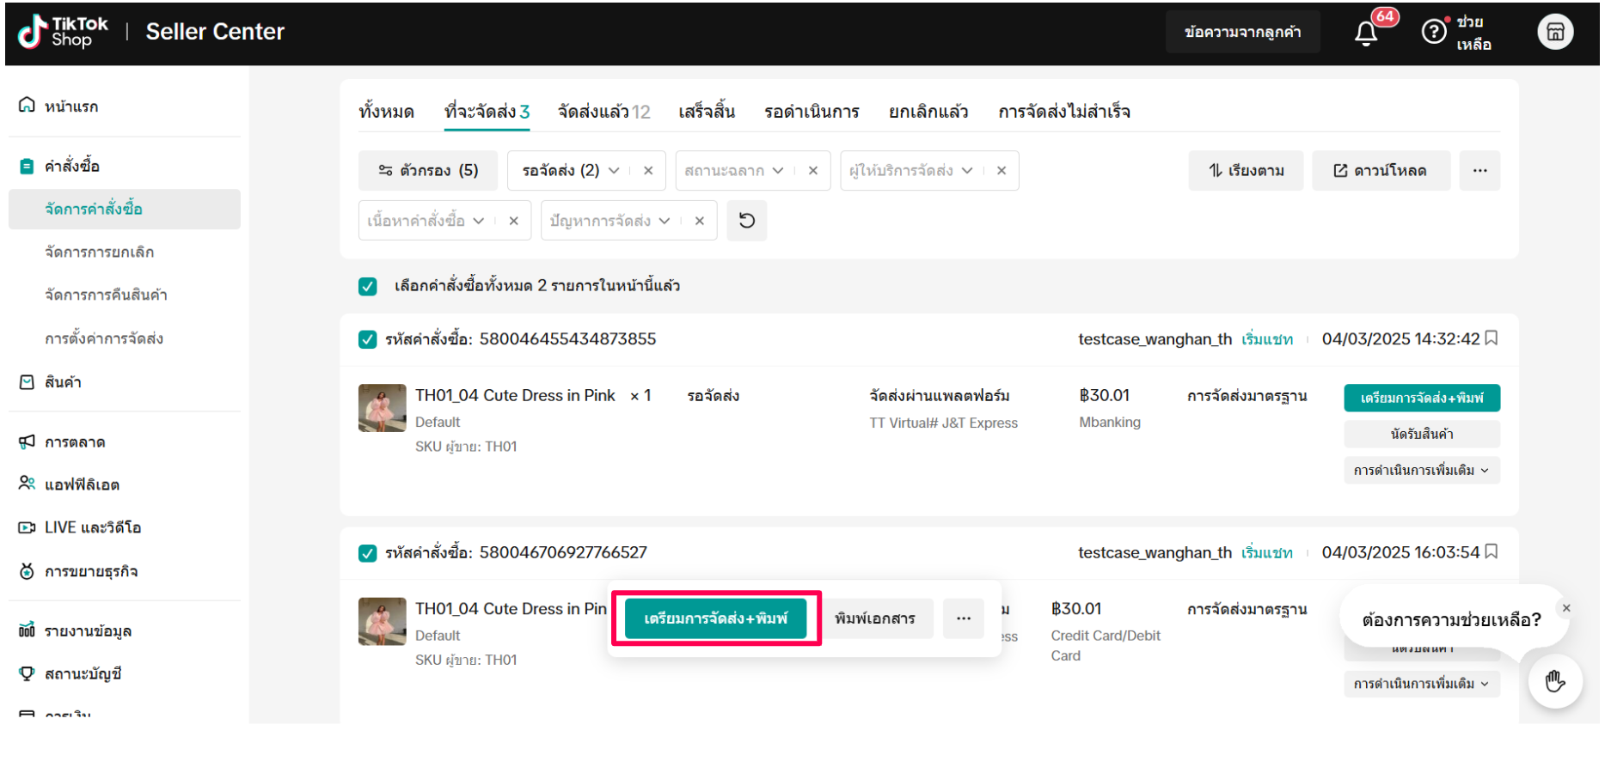1605x761 pixels.
Task: Expand การดำเนินการเพิ่มเติม for the first order
Action: tap(1421, 471)
